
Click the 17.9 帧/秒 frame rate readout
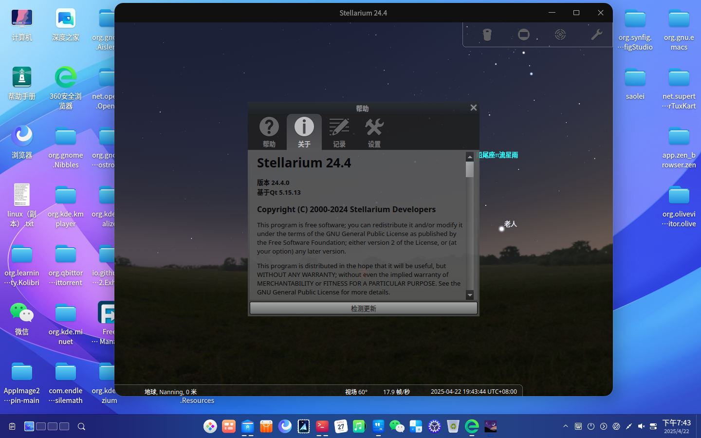[396, 392]
